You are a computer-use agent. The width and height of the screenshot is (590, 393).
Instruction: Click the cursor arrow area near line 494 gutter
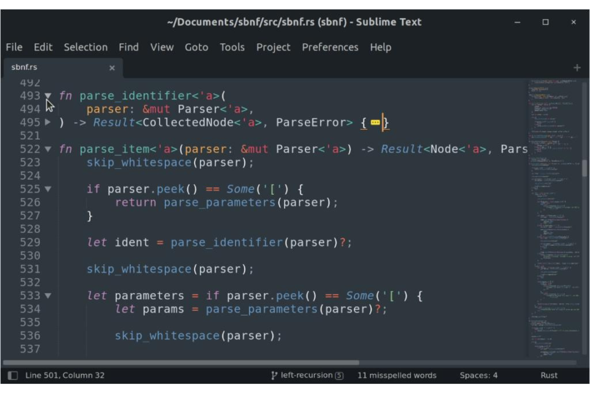[x=49, y=106]
